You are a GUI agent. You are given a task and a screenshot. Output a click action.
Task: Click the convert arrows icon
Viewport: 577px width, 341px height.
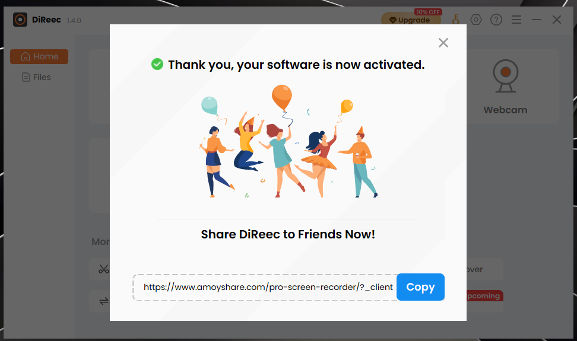pyautogui.click(x=104, y=301)
